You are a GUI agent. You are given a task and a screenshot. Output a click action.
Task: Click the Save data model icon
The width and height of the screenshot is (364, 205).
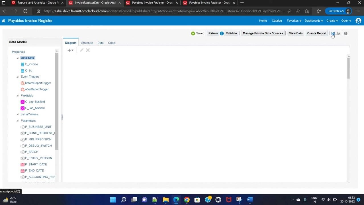333,33
